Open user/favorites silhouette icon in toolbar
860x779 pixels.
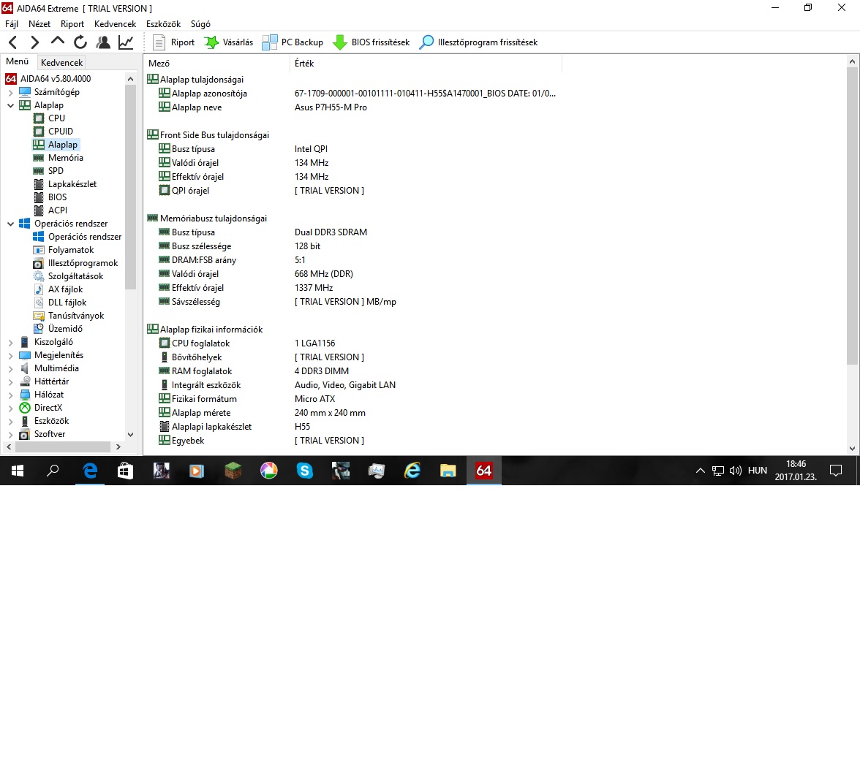102,42
